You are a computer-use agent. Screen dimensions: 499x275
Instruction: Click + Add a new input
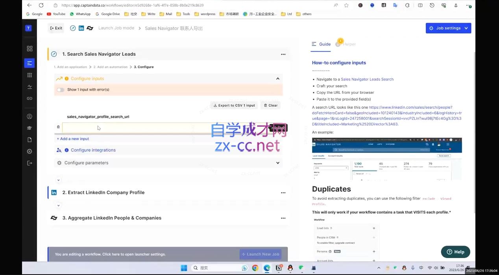click(73, 139)
